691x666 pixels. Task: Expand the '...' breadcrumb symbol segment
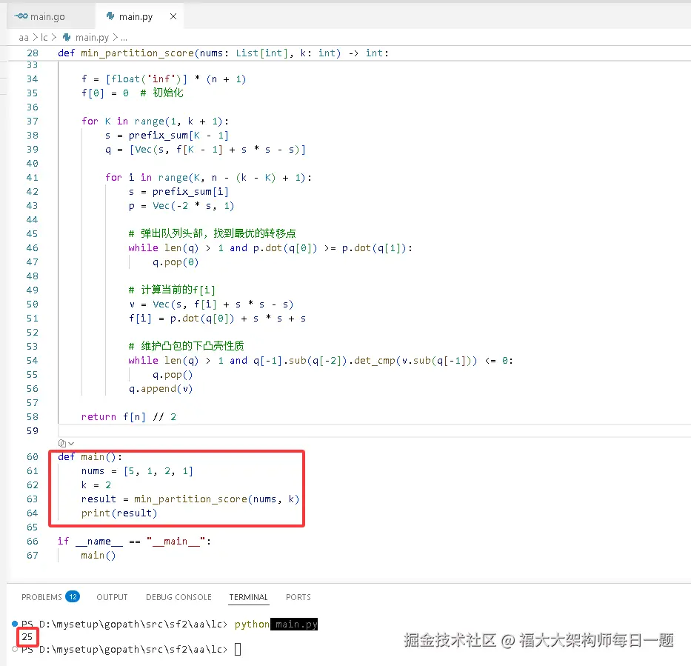click(124, 39)
